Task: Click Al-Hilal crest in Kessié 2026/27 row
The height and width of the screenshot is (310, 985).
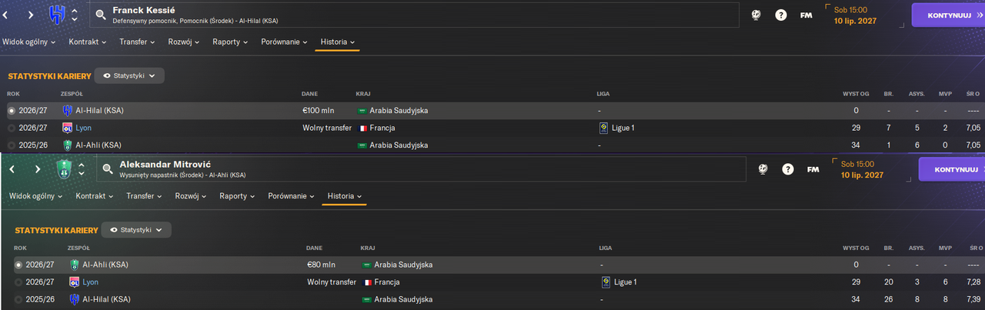Action: [68, 111]
